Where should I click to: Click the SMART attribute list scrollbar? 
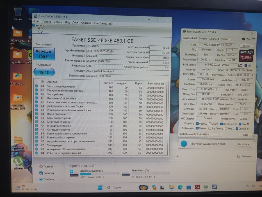point(167,110)
